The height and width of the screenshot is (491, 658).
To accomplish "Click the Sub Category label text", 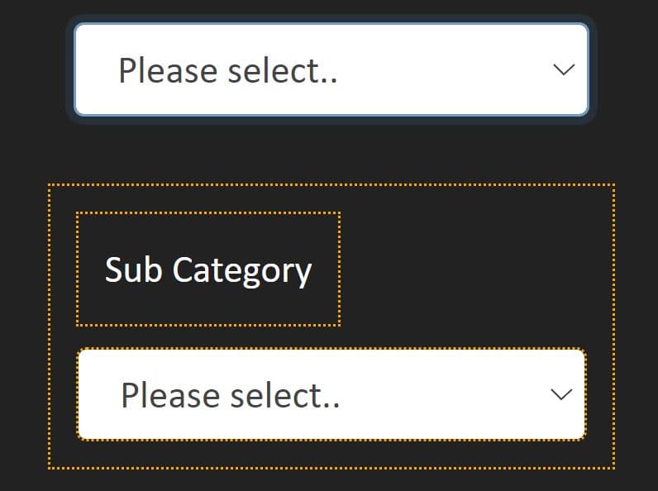I will 208,269.
